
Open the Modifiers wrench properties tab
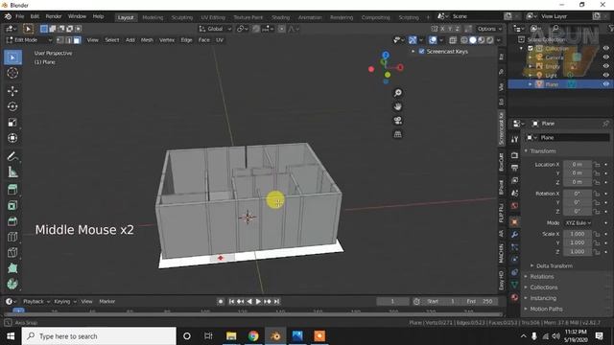[514, 234]
